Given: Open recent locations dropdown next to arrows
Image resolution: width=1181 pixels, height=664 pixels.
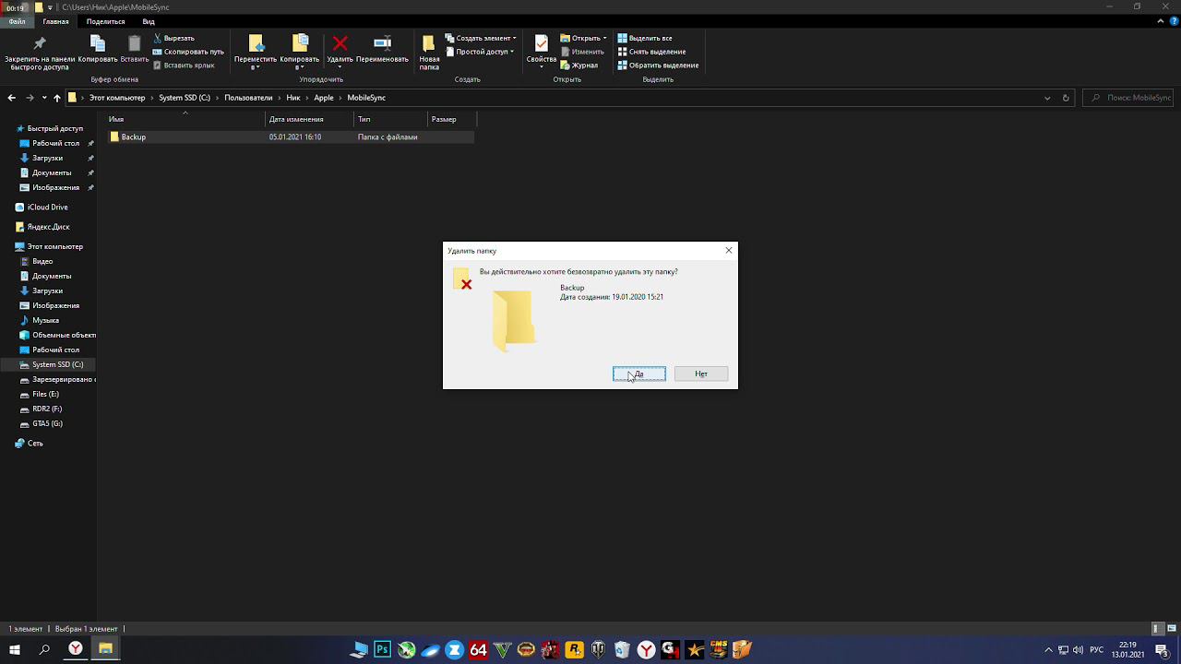Looking at the screenshot, I should point(44,98).
